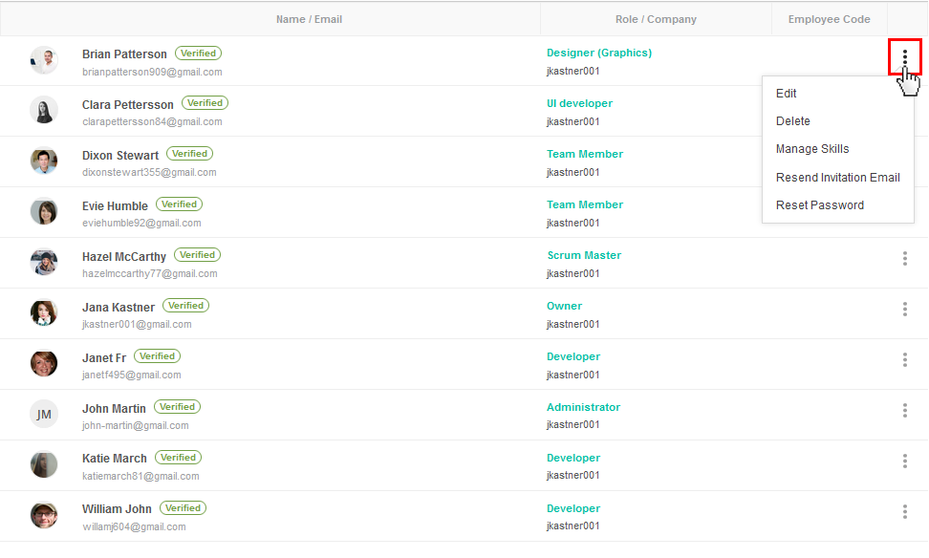Open three-dot menu for John Martin
The width and height of the screenshot is (929, 558).
[905, 411]
